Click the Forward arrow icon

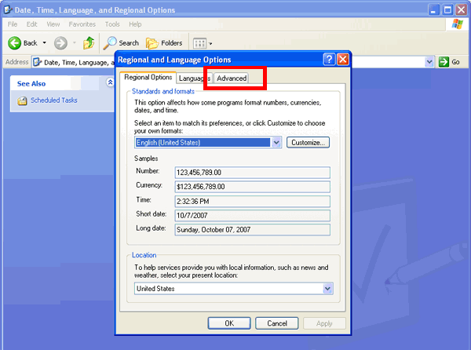(x=60, y=43)
